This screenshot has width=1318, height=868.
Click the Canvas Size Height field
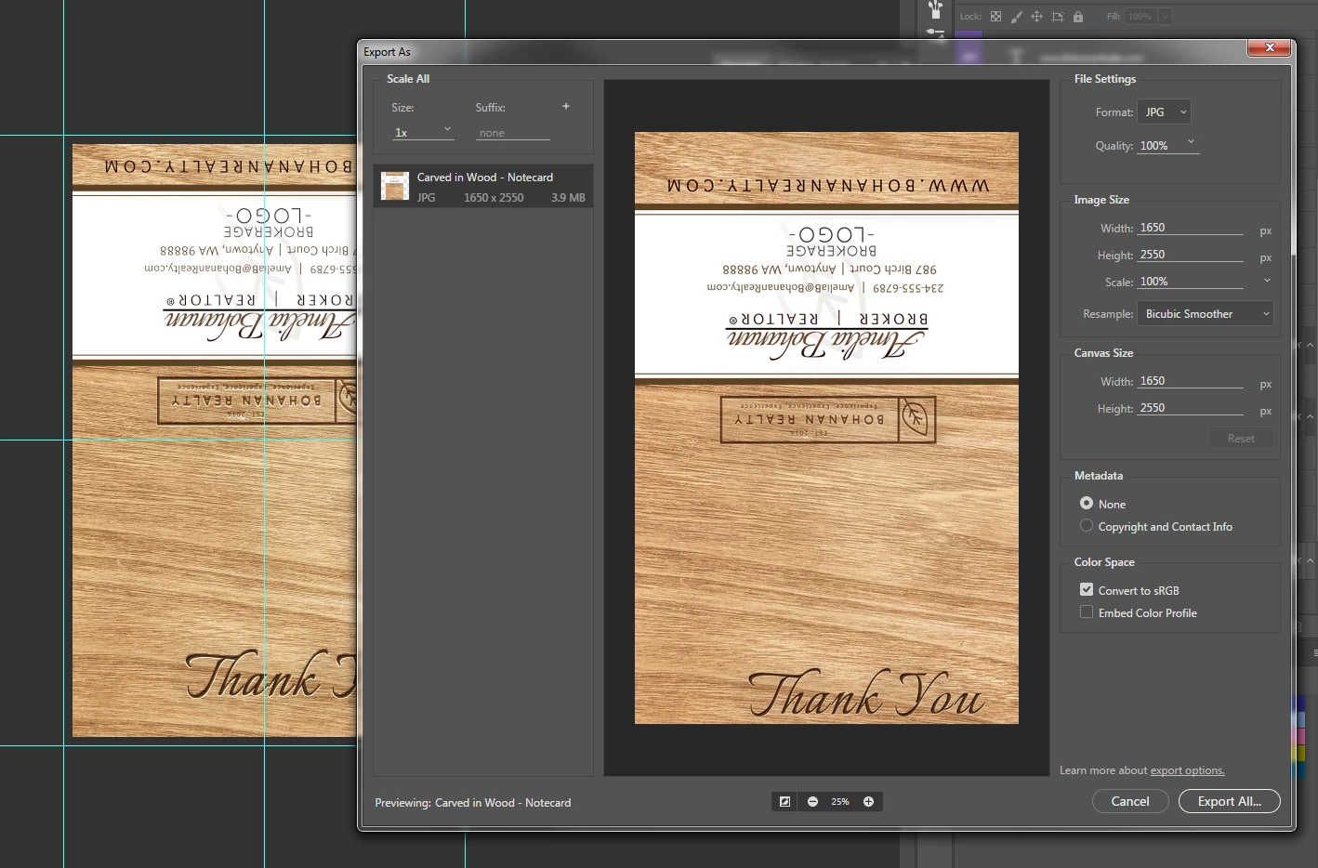click(1190, 408)
